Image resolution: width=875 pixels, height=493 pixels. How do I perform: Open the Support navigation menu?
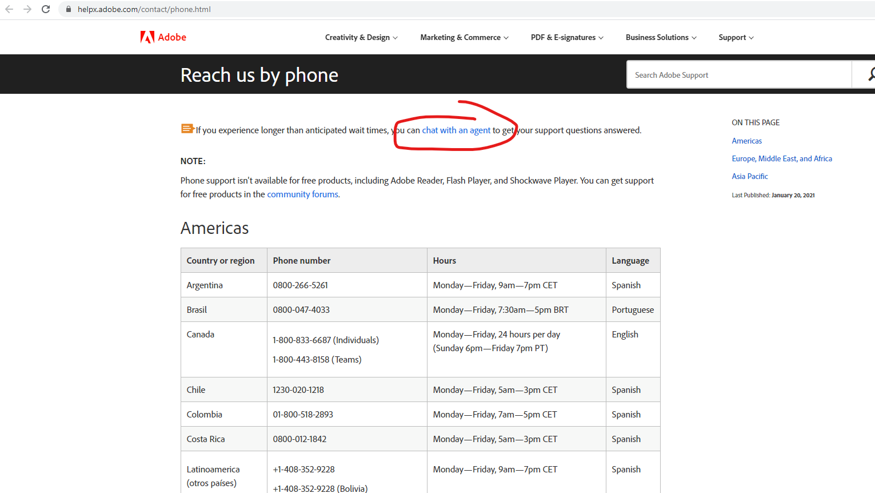coord(736,37)
